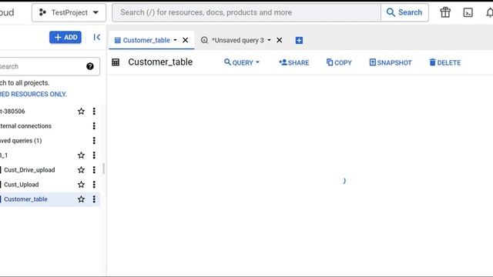Collapse the explorer panel

(x=97, y=38)
